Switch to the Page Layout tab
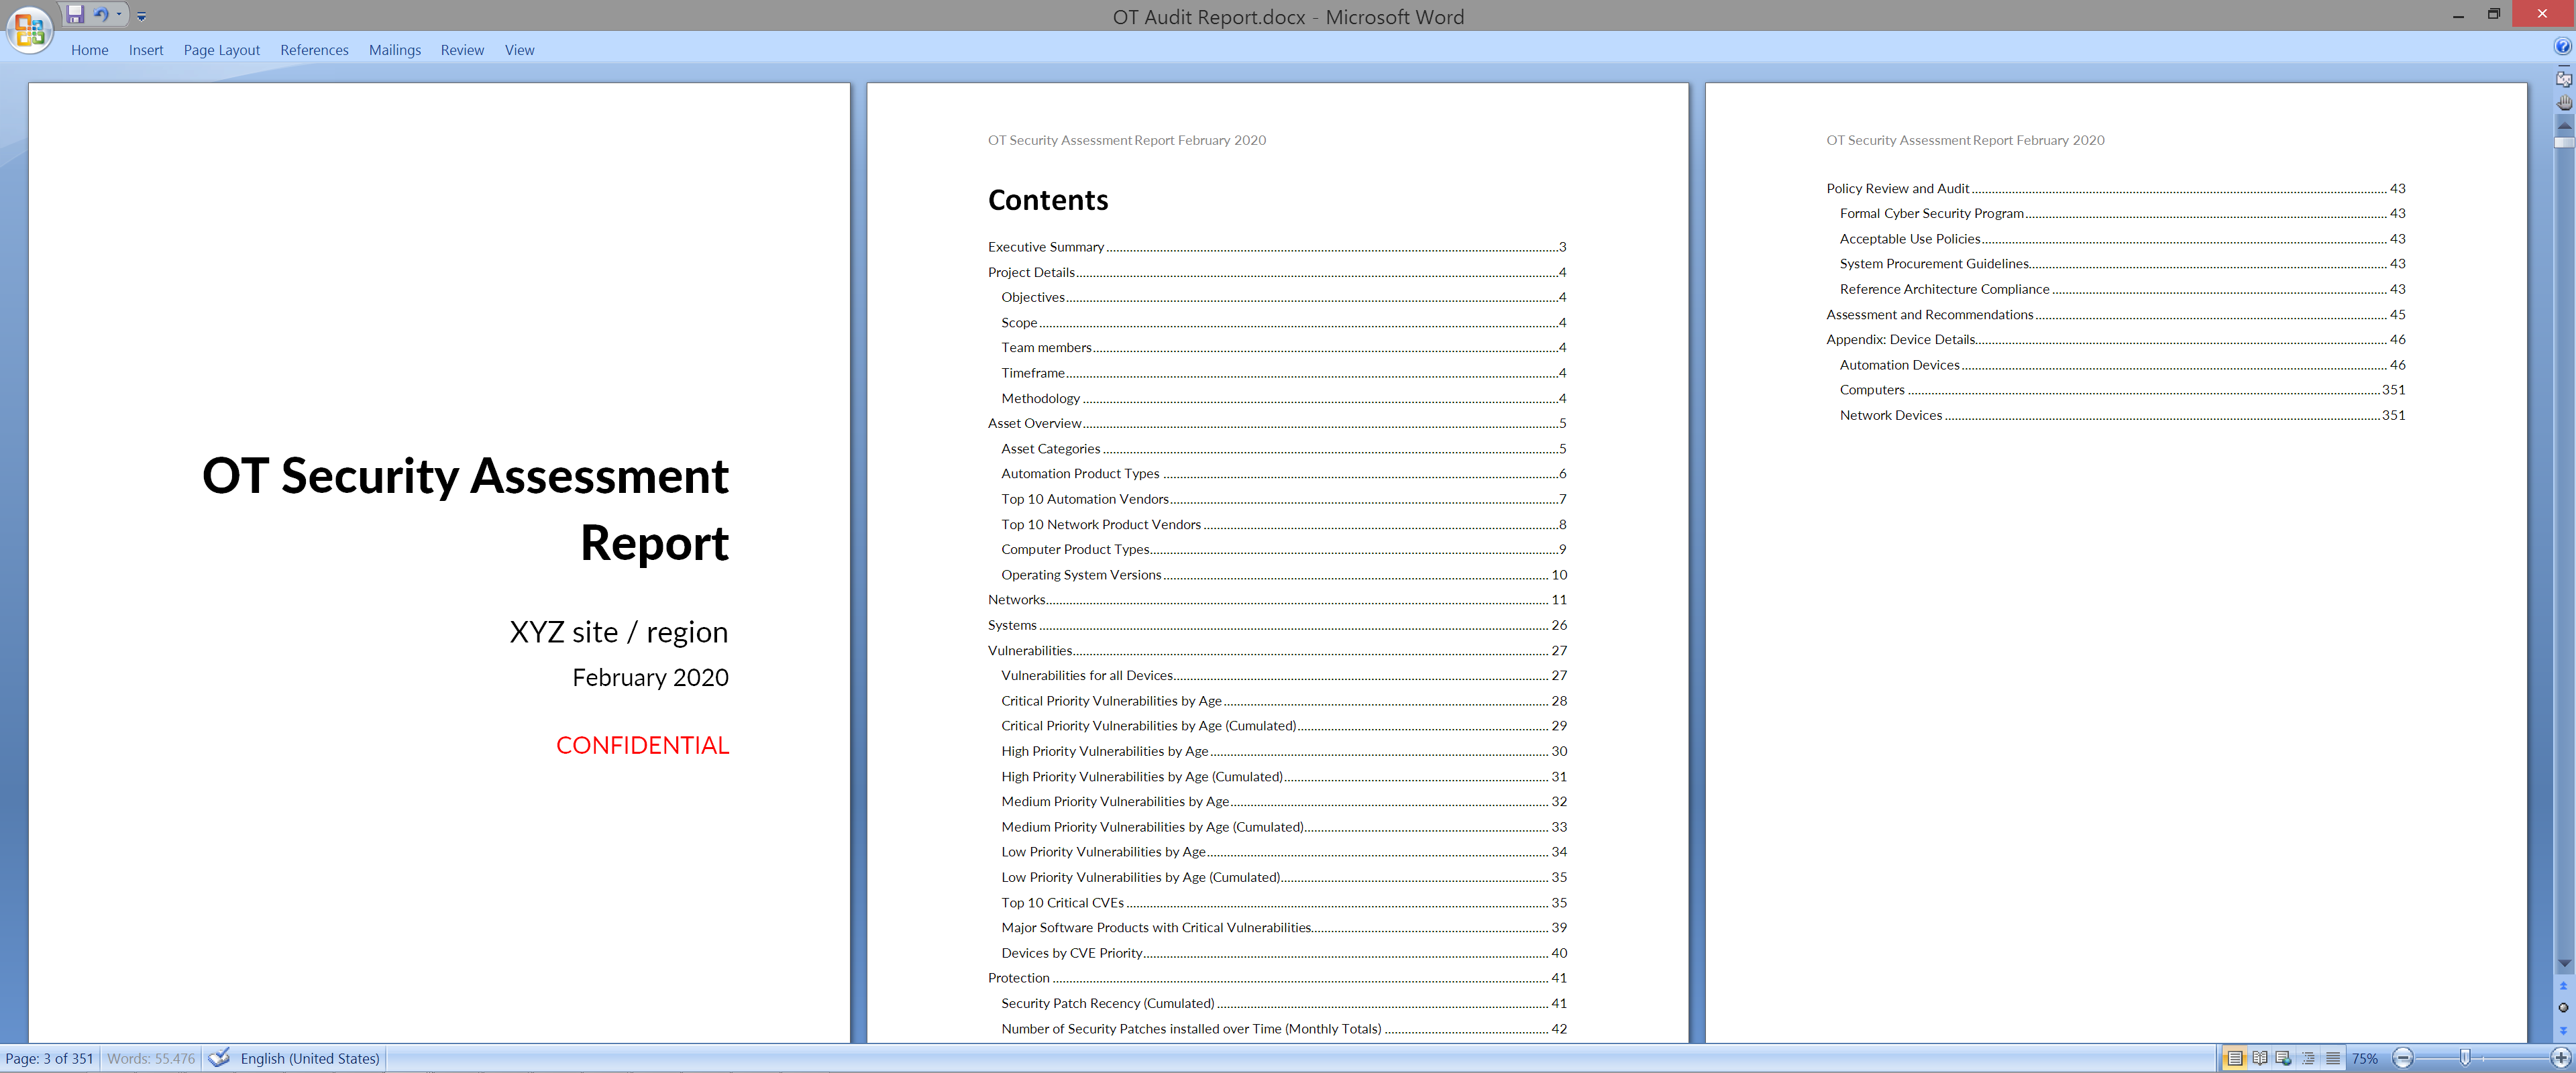 click(221, 50)
